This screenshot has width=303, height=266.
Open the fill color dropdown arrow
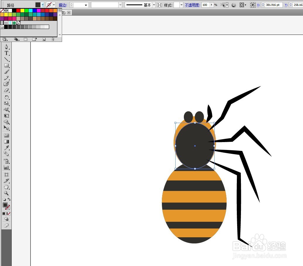pos(43,5)
